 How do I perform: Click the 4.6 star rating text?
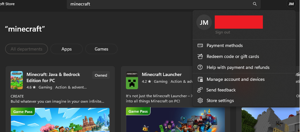coord(31,87)
